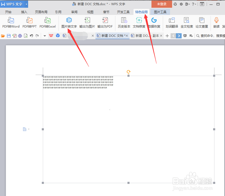The height and width of the screenshot is (196, 225).
Task: Switch to 视图 tab
Action: pyautogui.click(x=90, y=12)
